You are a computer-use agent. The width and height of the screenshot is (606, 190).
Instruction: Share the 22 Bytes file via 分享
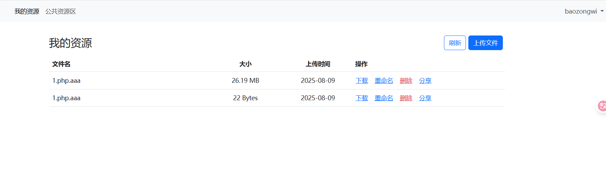(425, 98)
